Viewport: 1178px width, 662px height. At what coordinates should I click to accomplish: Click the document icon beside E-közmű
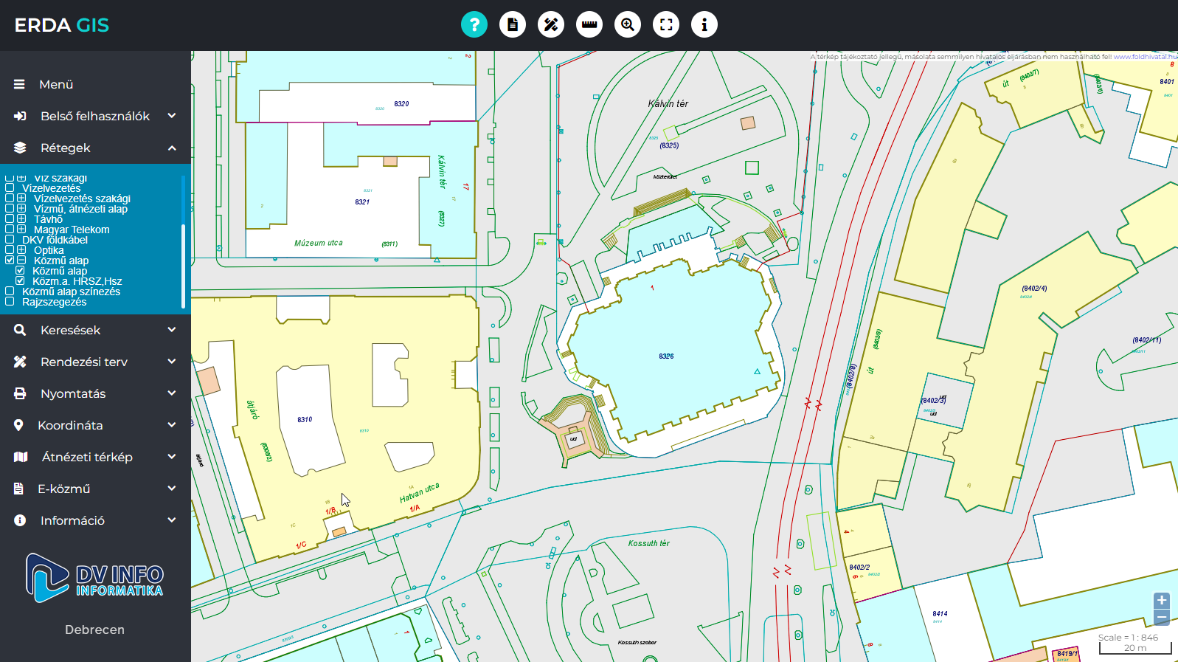18,489
